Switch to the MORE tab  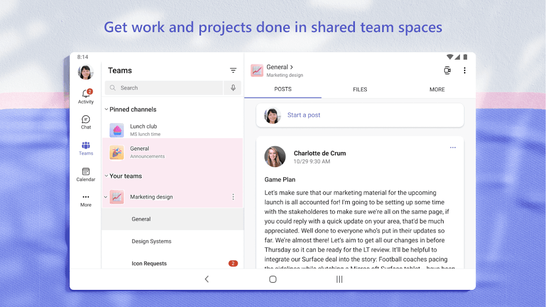pyautogui.click(x=437, y=89)
